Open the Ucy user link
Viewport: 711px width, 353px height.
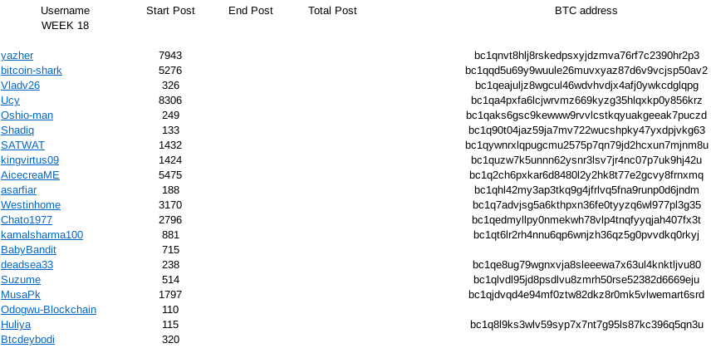click(10, 101)
